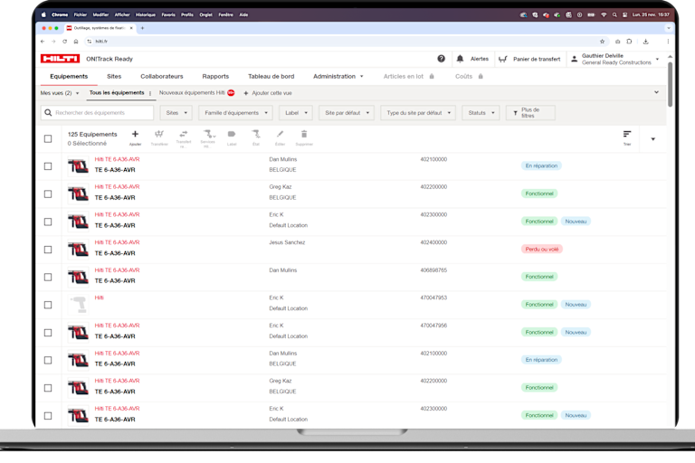The image size is (695, 463).
Task: Switch to the Collaborateurs tab
Action: coord(161,77)
